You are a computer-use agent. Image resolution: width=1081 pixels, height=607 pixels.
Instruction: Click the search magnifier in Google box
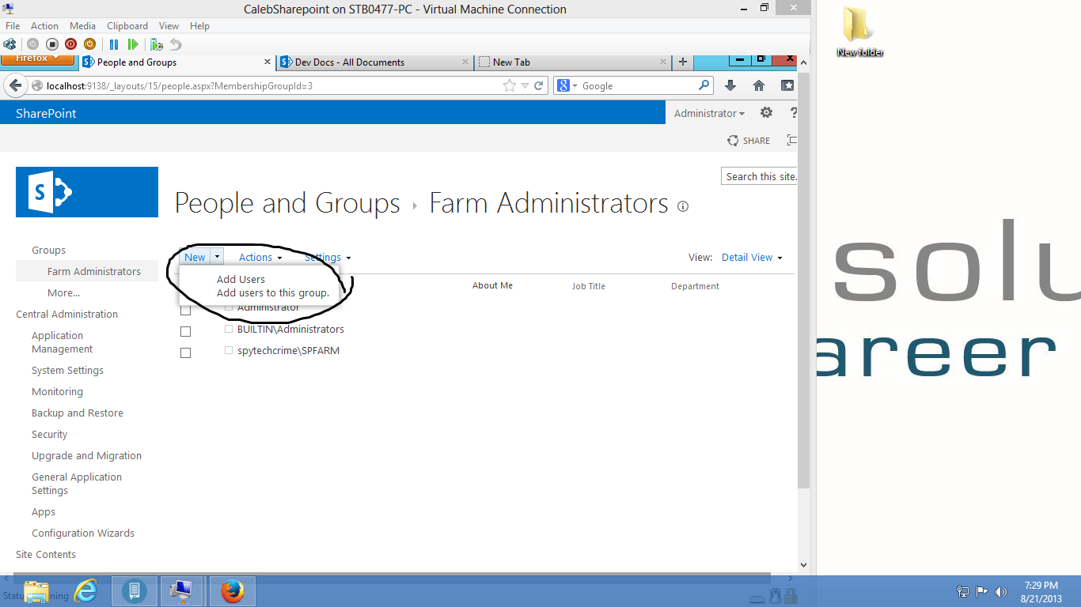point(704,85)
